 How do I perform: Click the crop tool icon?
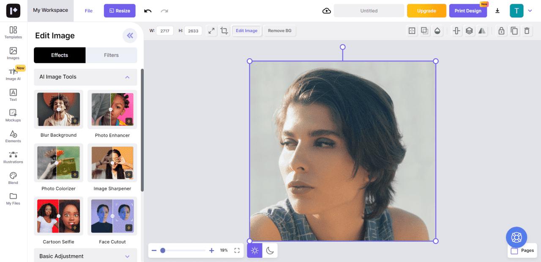(x=224, y=31)
